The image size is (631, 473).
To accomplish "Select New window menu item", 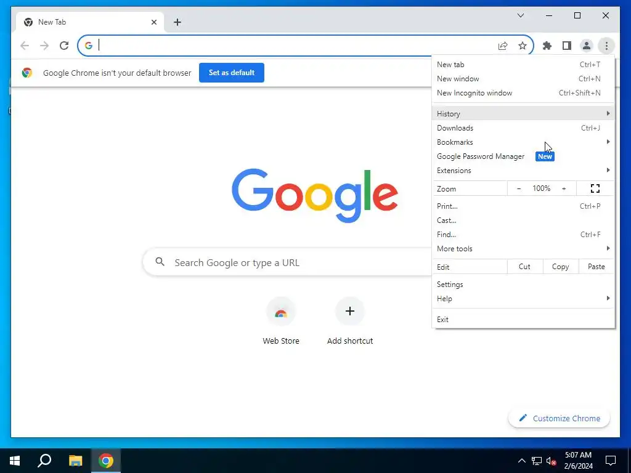I will pos(523,78).
